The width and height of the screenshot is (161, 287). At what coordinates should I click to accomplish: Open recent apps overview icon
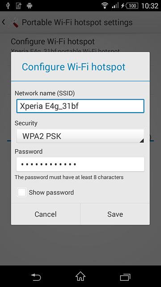click(x=125, y=277)
